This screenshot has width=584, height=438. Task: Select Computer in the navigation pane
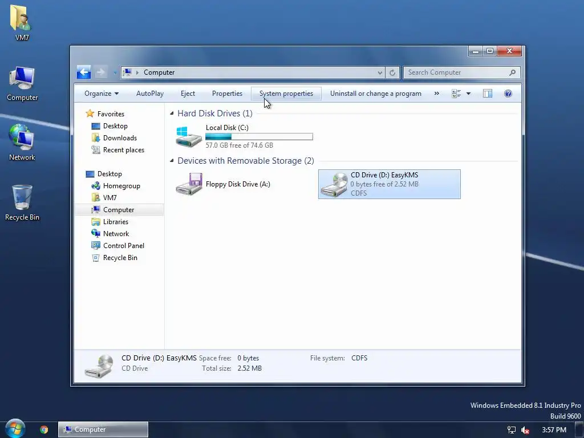tap(119, 210)
